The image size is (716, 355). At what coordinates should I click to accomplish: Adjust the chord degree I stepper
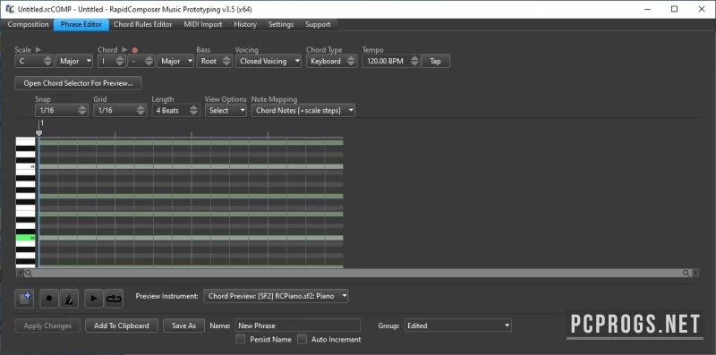click(x=120, y=61)
